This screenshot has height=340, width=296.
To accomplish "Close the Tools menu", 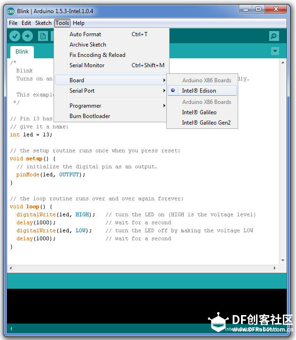I will 62,23.
